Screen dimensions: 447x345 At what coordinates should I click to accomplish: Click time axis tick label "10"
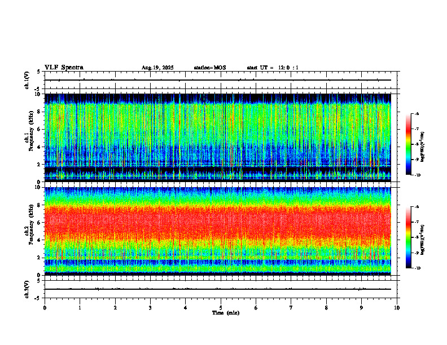397,308
